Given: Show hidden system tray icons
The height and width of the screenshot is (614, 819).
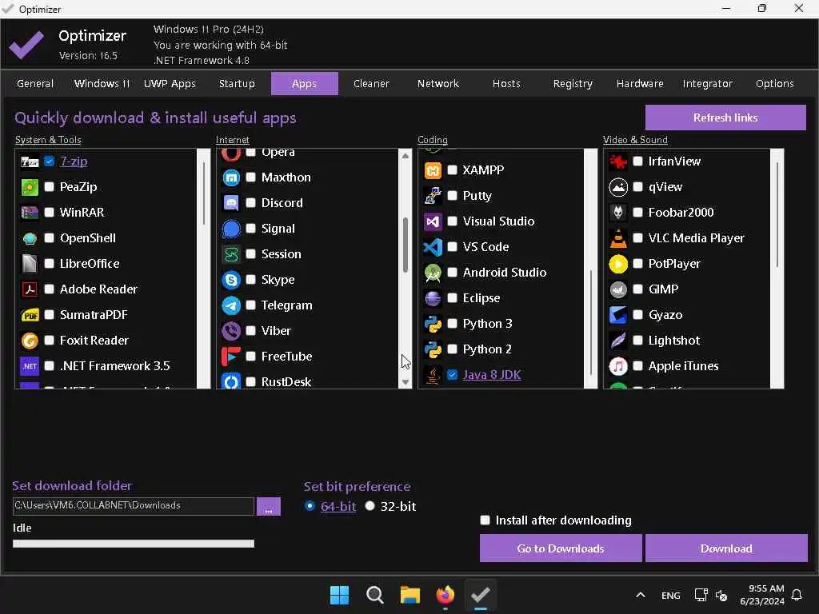Looking at the screenshot, I should [641, 595].
